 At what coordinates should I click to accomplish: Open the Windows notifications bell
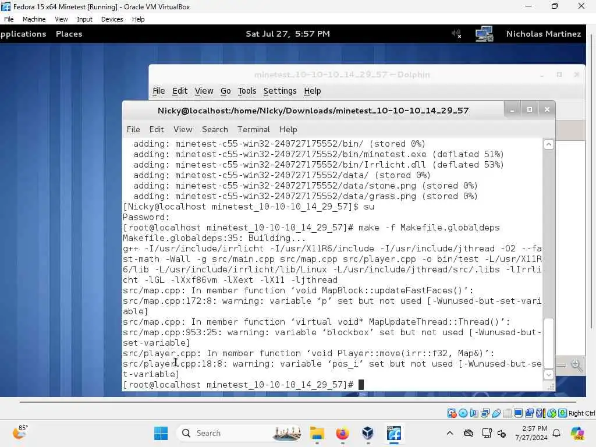556,433
